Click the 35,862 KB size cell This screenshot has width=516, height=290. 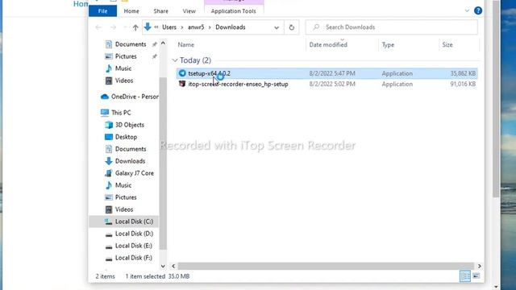(x=463, y=73)
